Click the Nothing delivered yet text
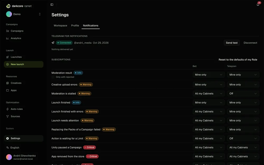Screen dimensions: 264x165 click(x=62, y=49)
